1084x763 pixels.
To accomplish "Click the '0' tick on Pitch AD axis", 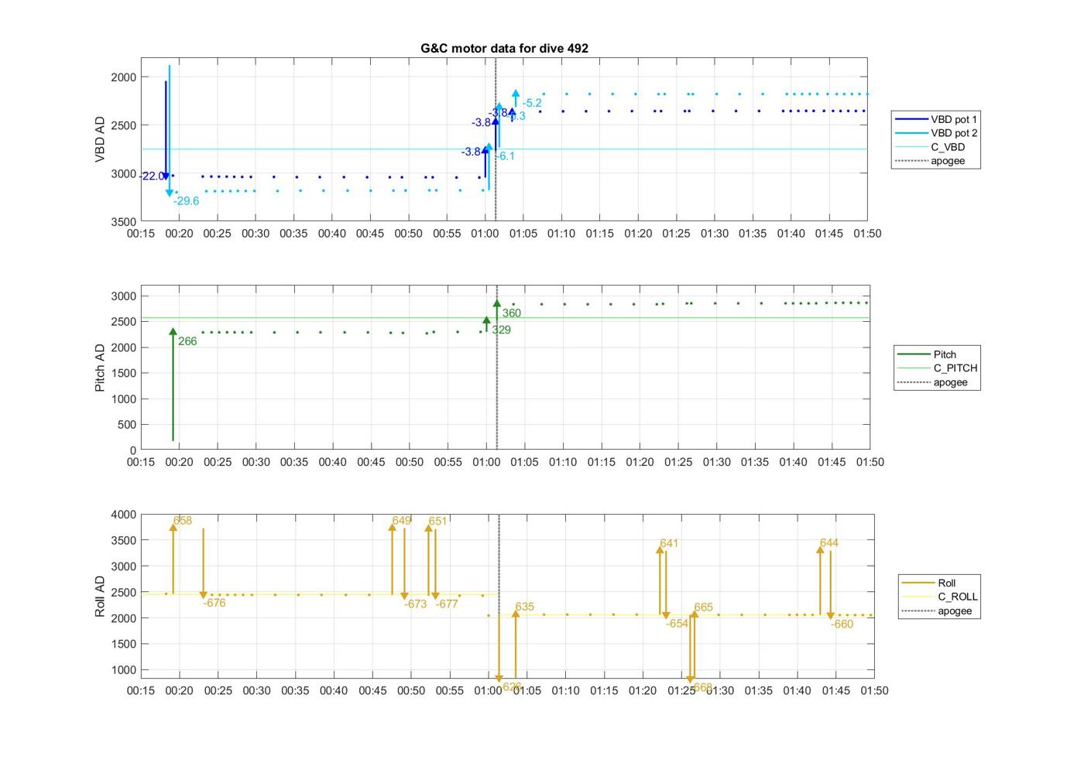I will [x=133, y=450].
